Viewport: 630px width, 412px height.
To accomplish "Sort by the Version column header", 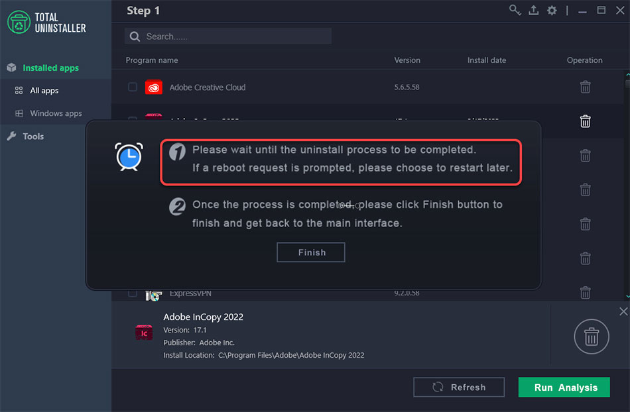I will (407, 60).
